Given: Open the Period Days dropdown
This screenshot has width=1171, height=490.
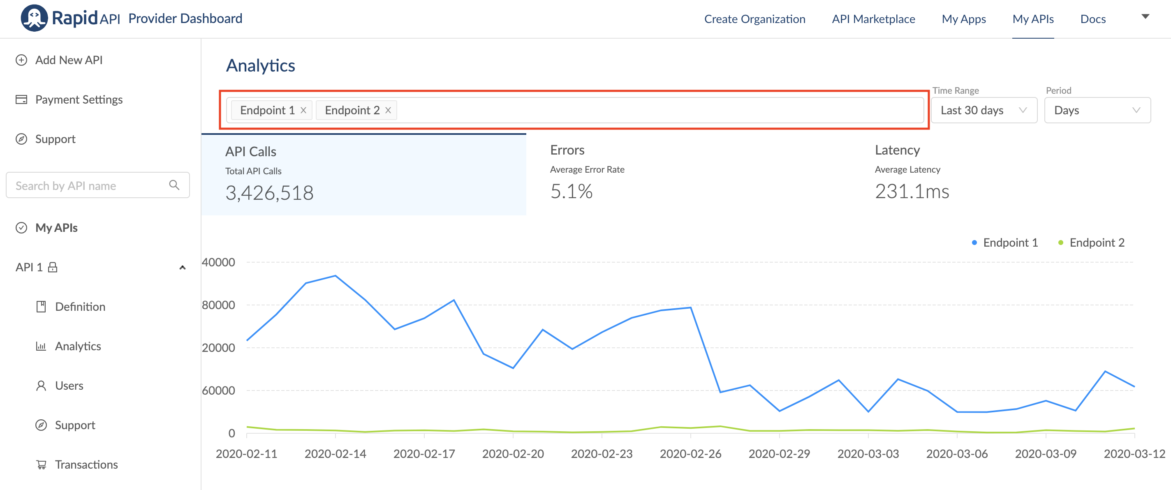Looking at the screenshot, I should click(x=1097, y=111).
